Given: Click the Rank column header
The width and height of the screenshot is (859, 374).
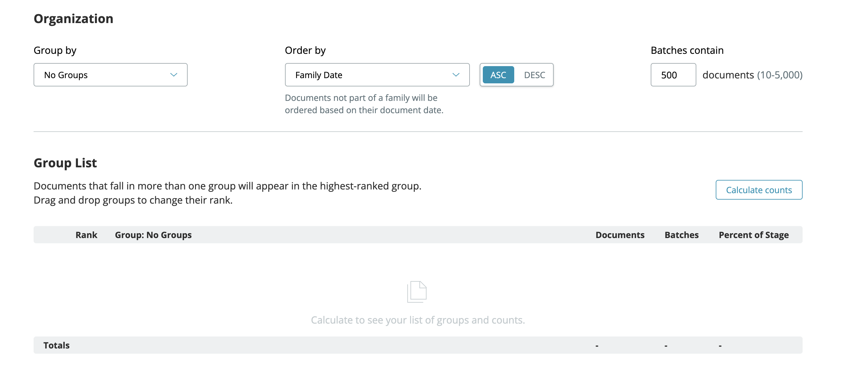Looking at the screenshot, I should coord(86,235).
